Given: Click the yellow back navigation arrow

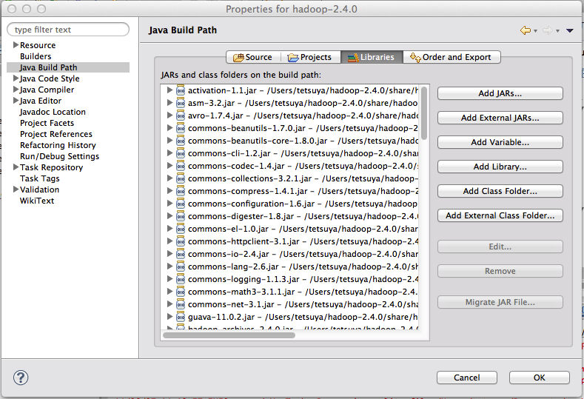Looking at the screenshot, I should point(526,30).
